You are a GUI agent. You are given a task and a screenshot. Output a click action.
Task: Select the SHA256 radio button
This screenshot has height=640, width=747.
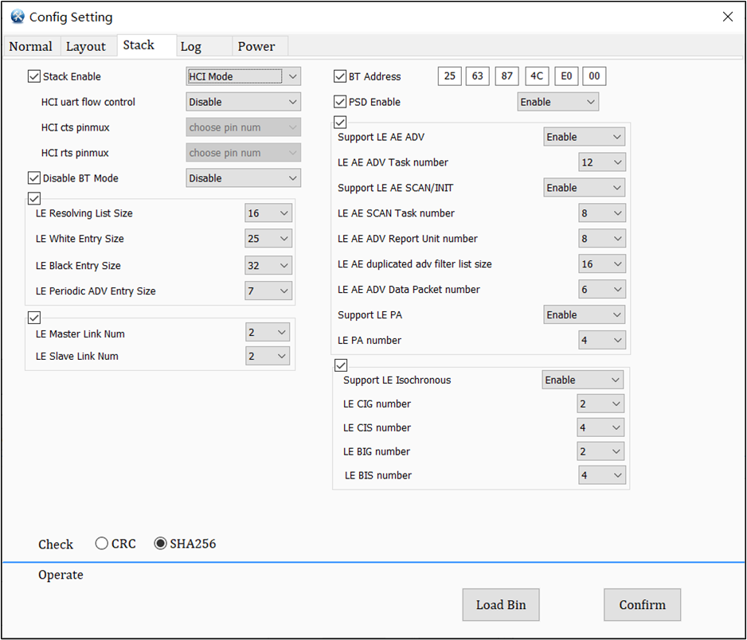pos(161,543)
